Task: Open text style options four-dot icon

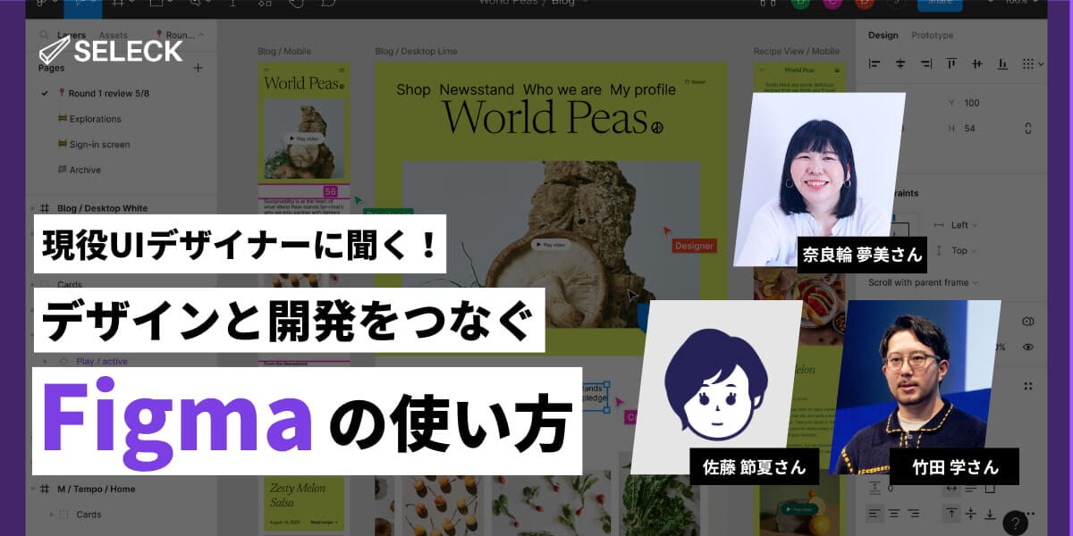Action: 1027,386
